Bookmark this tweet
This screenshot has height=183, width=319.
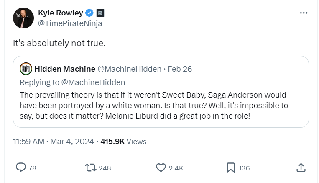pos(230,168)
